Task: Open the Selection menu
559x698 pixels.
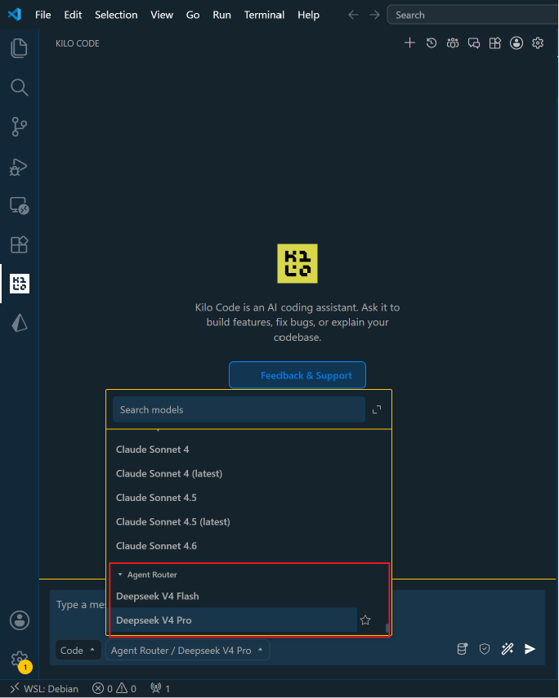Action: (116, 15)
